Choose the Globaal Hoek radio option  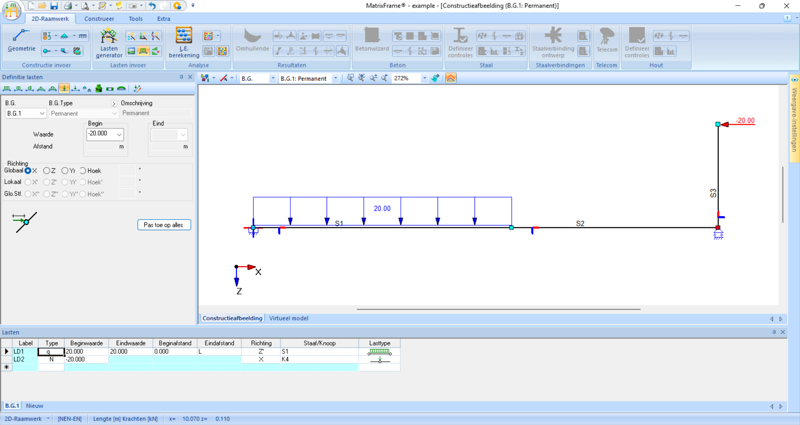(83, 171)
